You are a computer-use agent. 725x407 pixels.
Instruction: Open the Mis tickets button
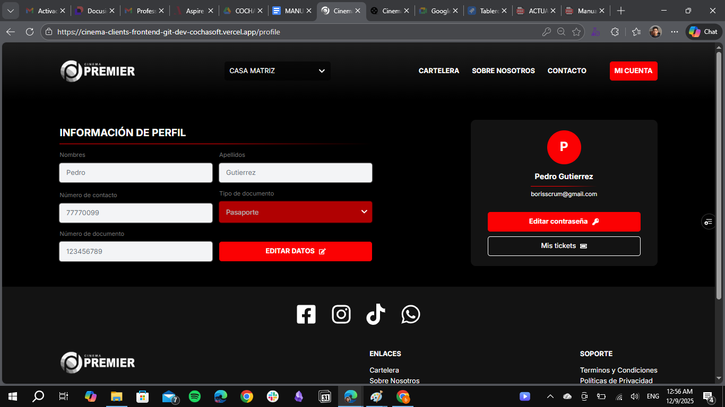pos(564,246)
